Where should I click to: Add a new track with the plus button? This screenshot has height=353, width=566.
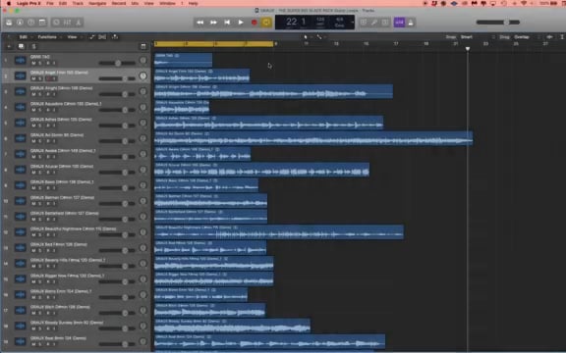(9, 46)
